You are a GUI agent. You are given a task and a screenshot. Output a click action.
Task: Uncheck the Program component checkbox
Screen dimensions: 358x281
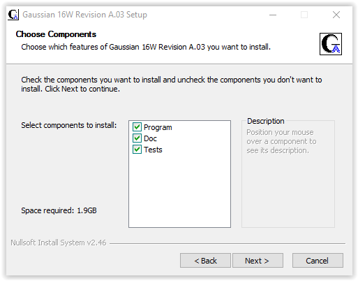click(137, 127)
